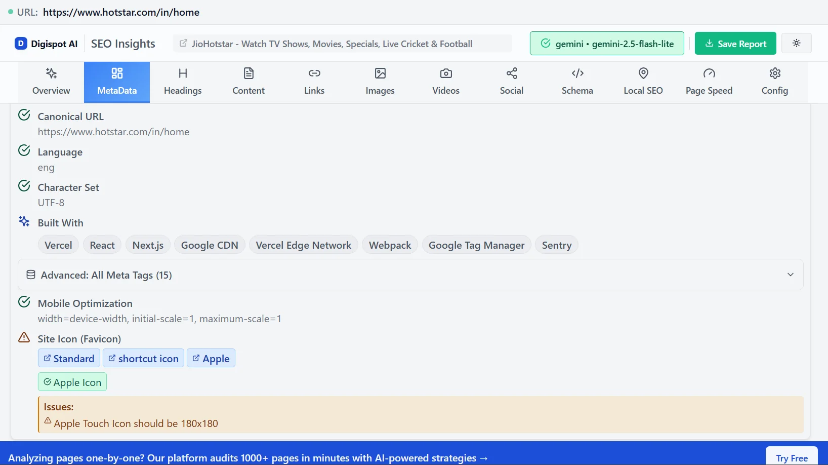Click the Sentry chip
The width and height of the screenshot is (828, 465).
pyautogui.click(x=557, y=245)
